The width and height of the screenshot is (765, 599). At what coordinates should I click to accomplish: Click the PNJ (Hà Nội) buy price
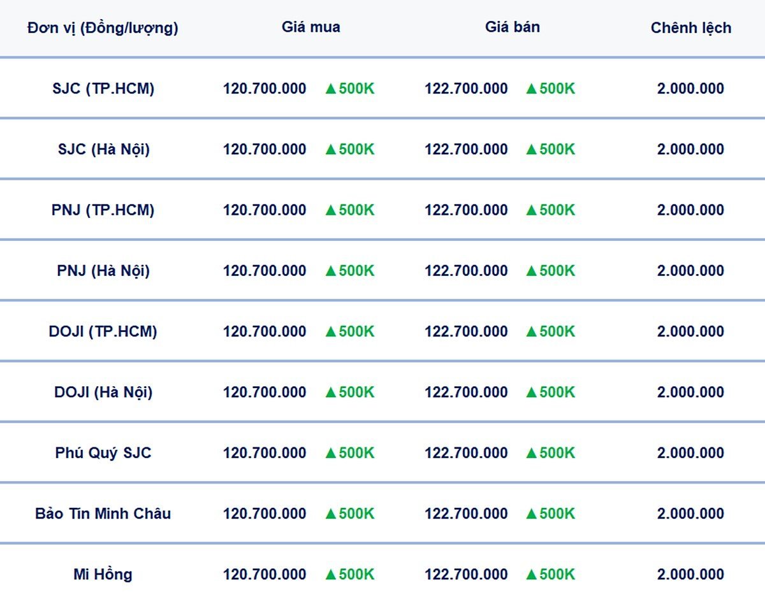(265, 271)
